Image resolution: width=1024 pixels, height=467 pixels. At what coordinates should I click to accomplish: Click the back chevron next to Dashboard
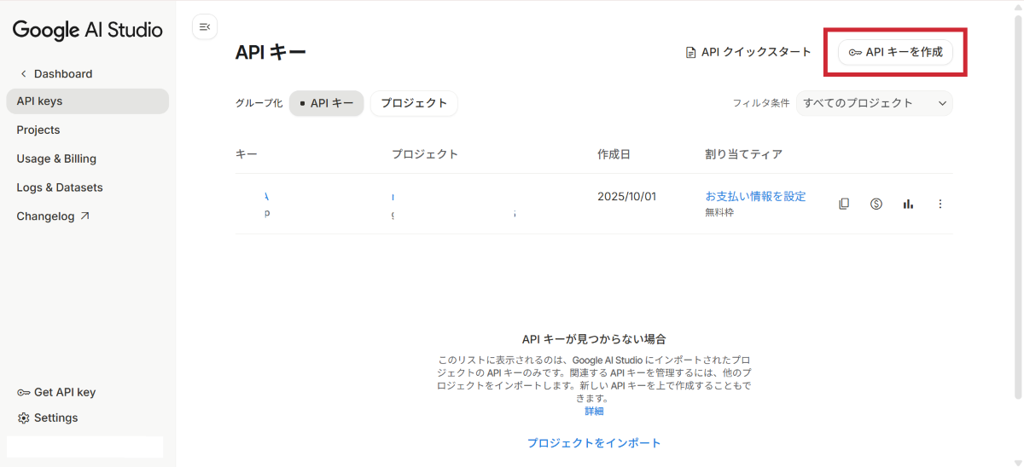(24, 74)
